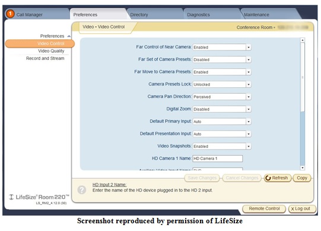321x231 pixels.
Task: Switch to the Directory tab
Action: click(x=139, y=15)
